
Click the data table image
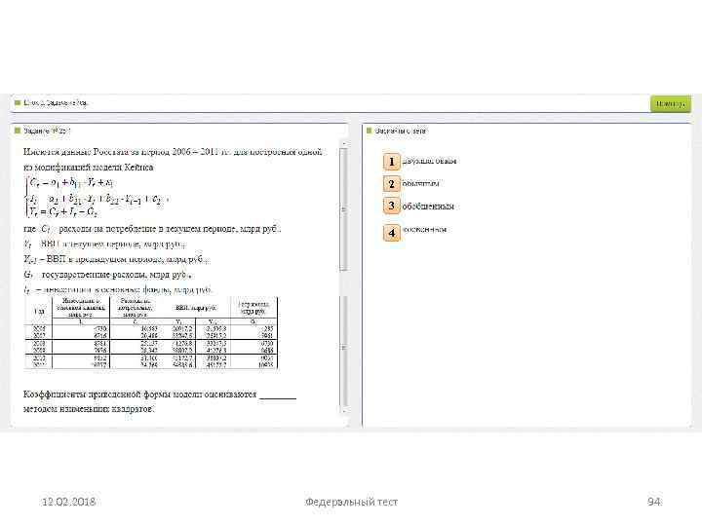point(151,333)
